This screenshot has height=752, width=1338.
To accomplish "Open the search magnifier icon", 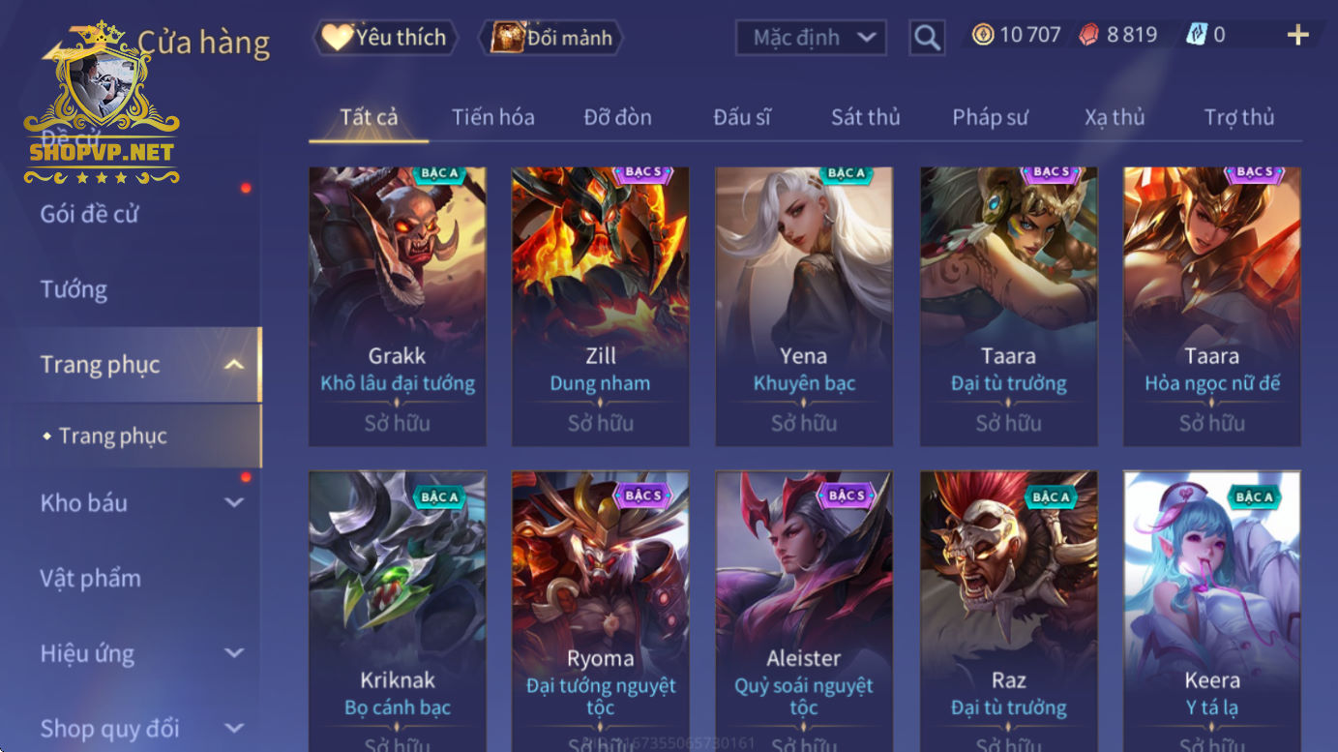I will [927, 38].
